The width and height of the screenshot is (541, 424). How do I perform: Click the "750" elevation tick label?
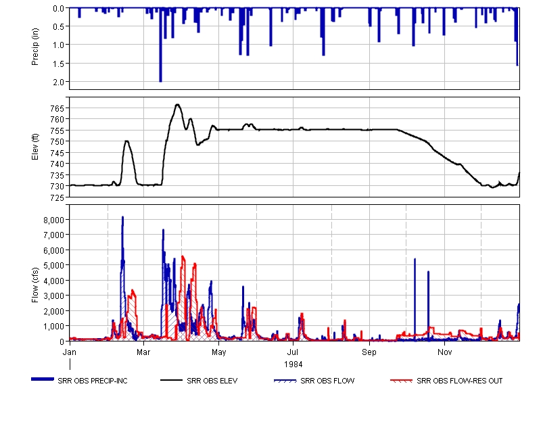57,142
